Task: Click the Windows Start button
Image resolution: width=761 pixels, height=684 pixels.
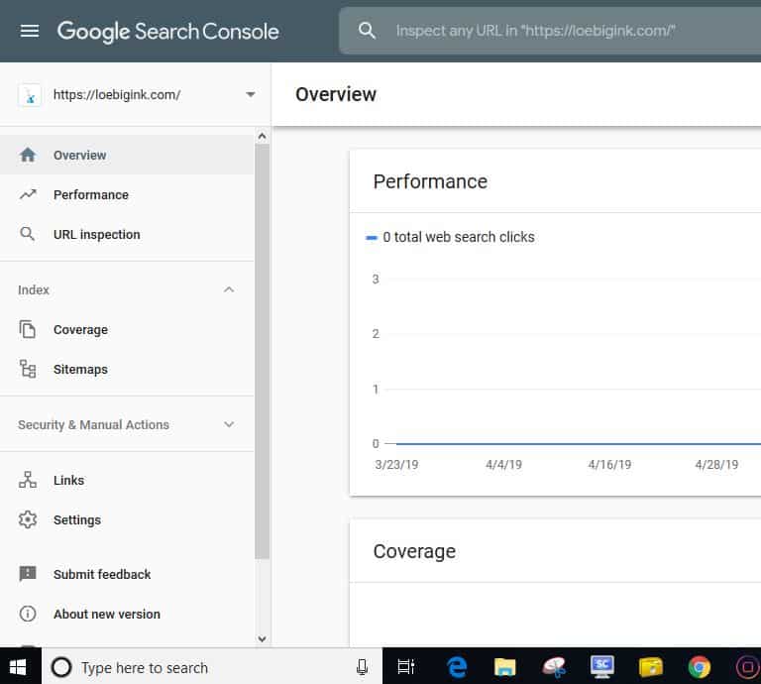Action: (x=19, y=667)
